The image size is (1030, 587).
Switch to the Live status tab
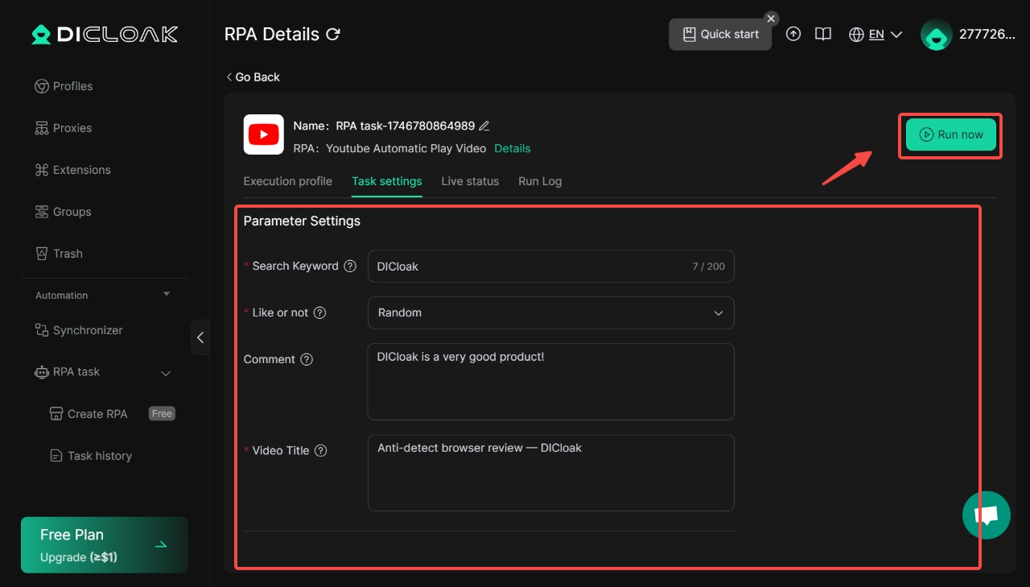coord(470,181)
